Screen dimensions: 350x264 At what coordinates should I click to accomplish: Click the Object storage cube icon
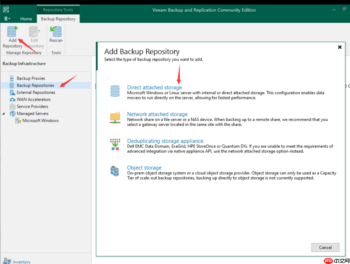pyautogui.click(x=115, y=171)
